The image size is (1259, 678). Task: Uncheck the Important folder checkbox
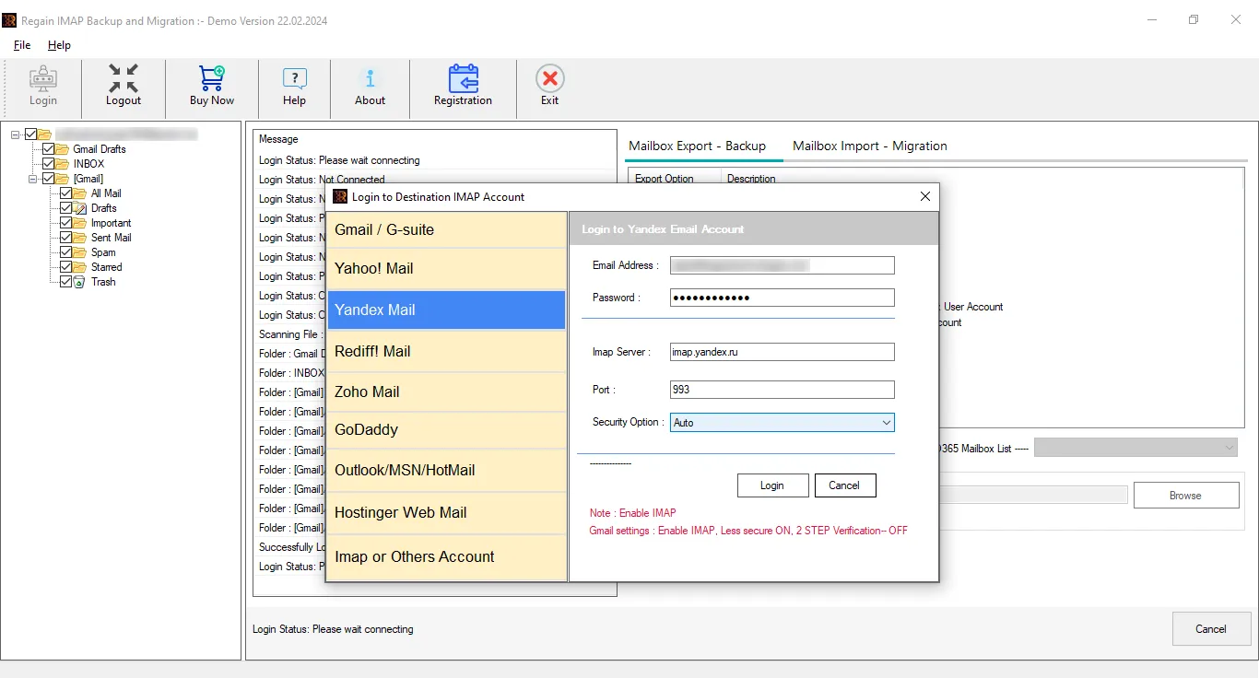click(x=65, y=223)
